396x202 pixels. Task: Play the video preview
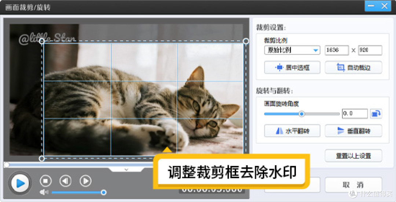pyautogui.click(x=20, y=183)
